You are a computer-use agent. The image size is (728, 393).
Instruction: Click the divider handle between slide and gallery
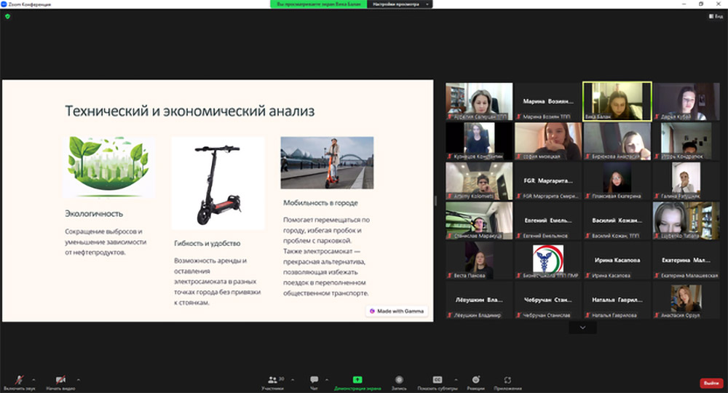435,200
